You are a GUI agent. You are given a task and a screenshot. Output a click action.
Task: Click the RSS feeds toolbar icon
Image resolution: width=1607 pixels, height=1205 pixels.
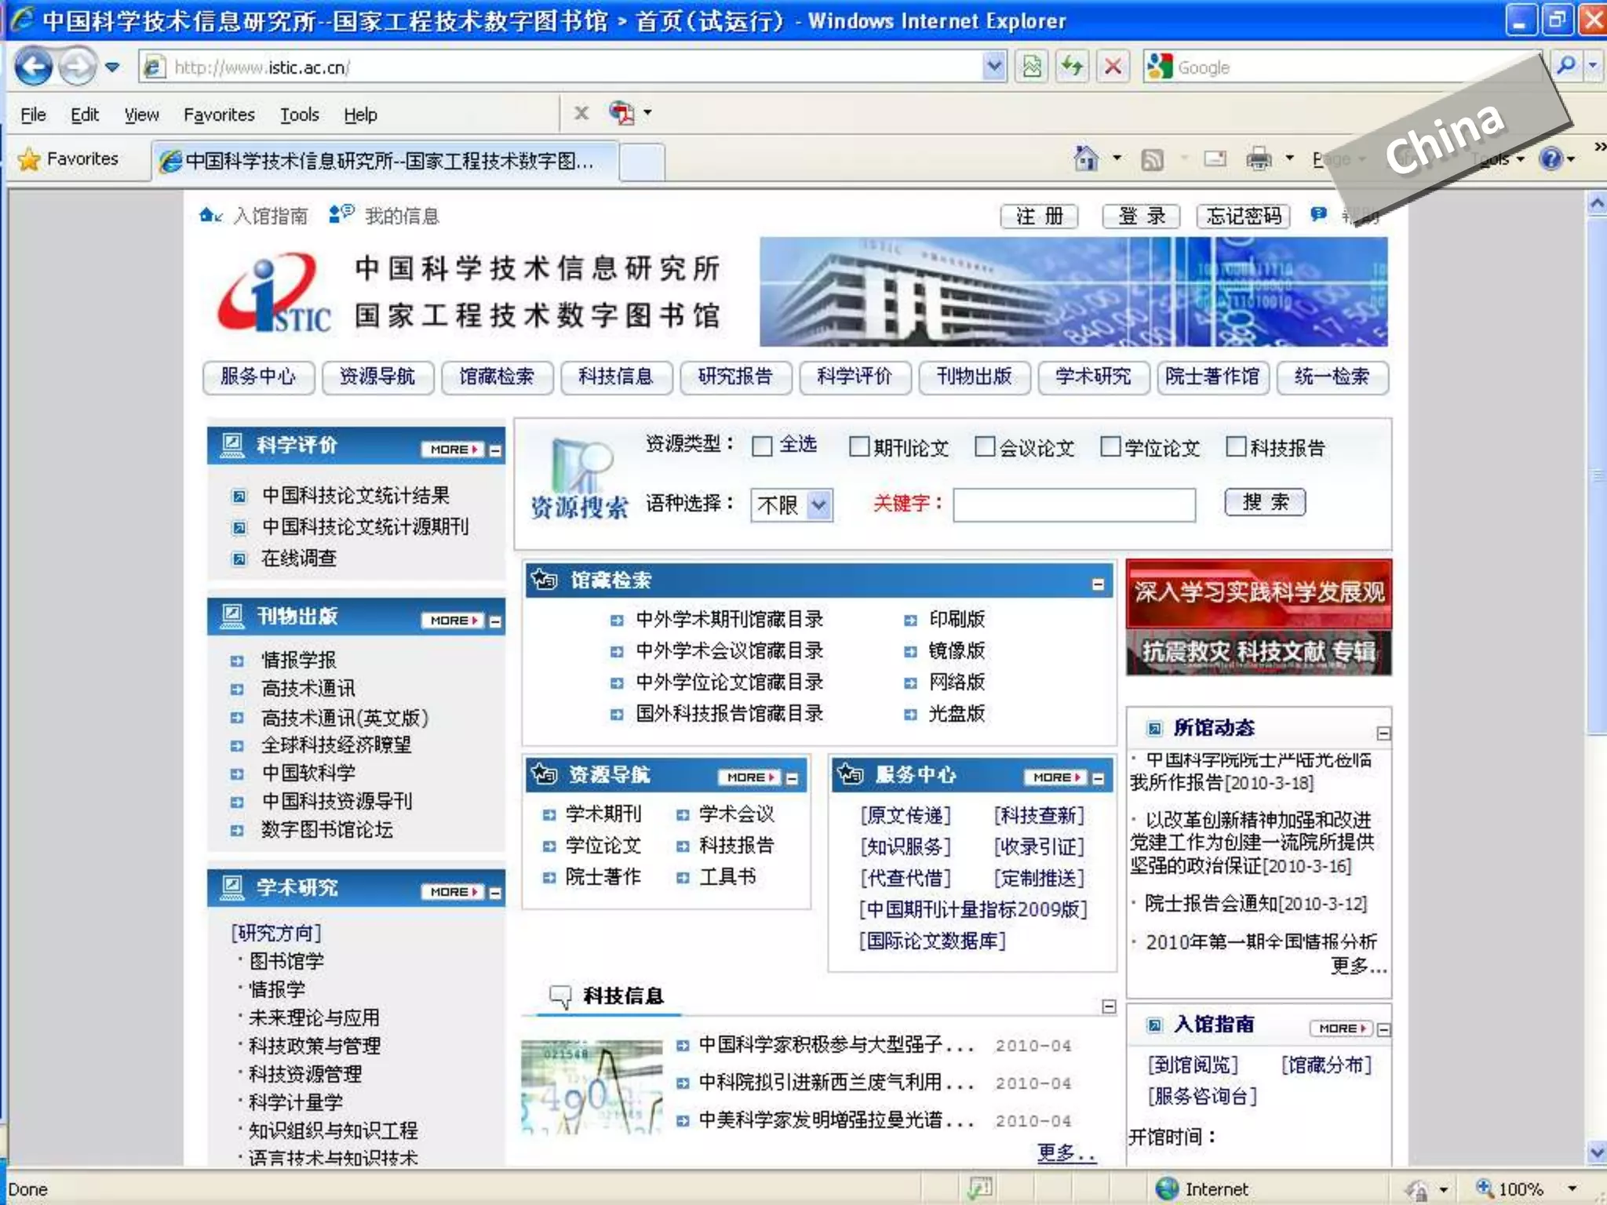1152,160
